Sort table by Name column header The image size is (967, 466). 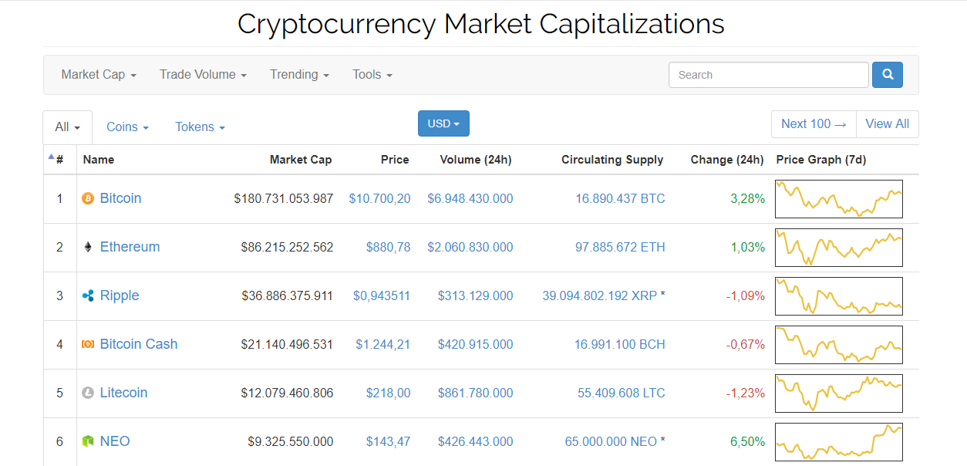[x=99, y=160]
